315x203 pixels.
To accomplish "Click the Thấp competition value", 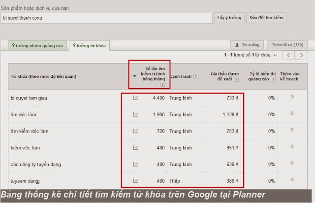I will 175,181.
